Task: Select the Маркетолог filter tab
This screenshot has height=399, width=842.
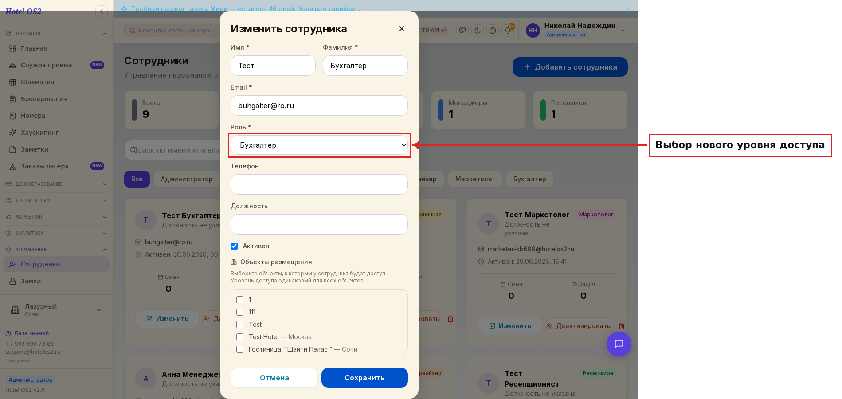Action: (475, 179)
